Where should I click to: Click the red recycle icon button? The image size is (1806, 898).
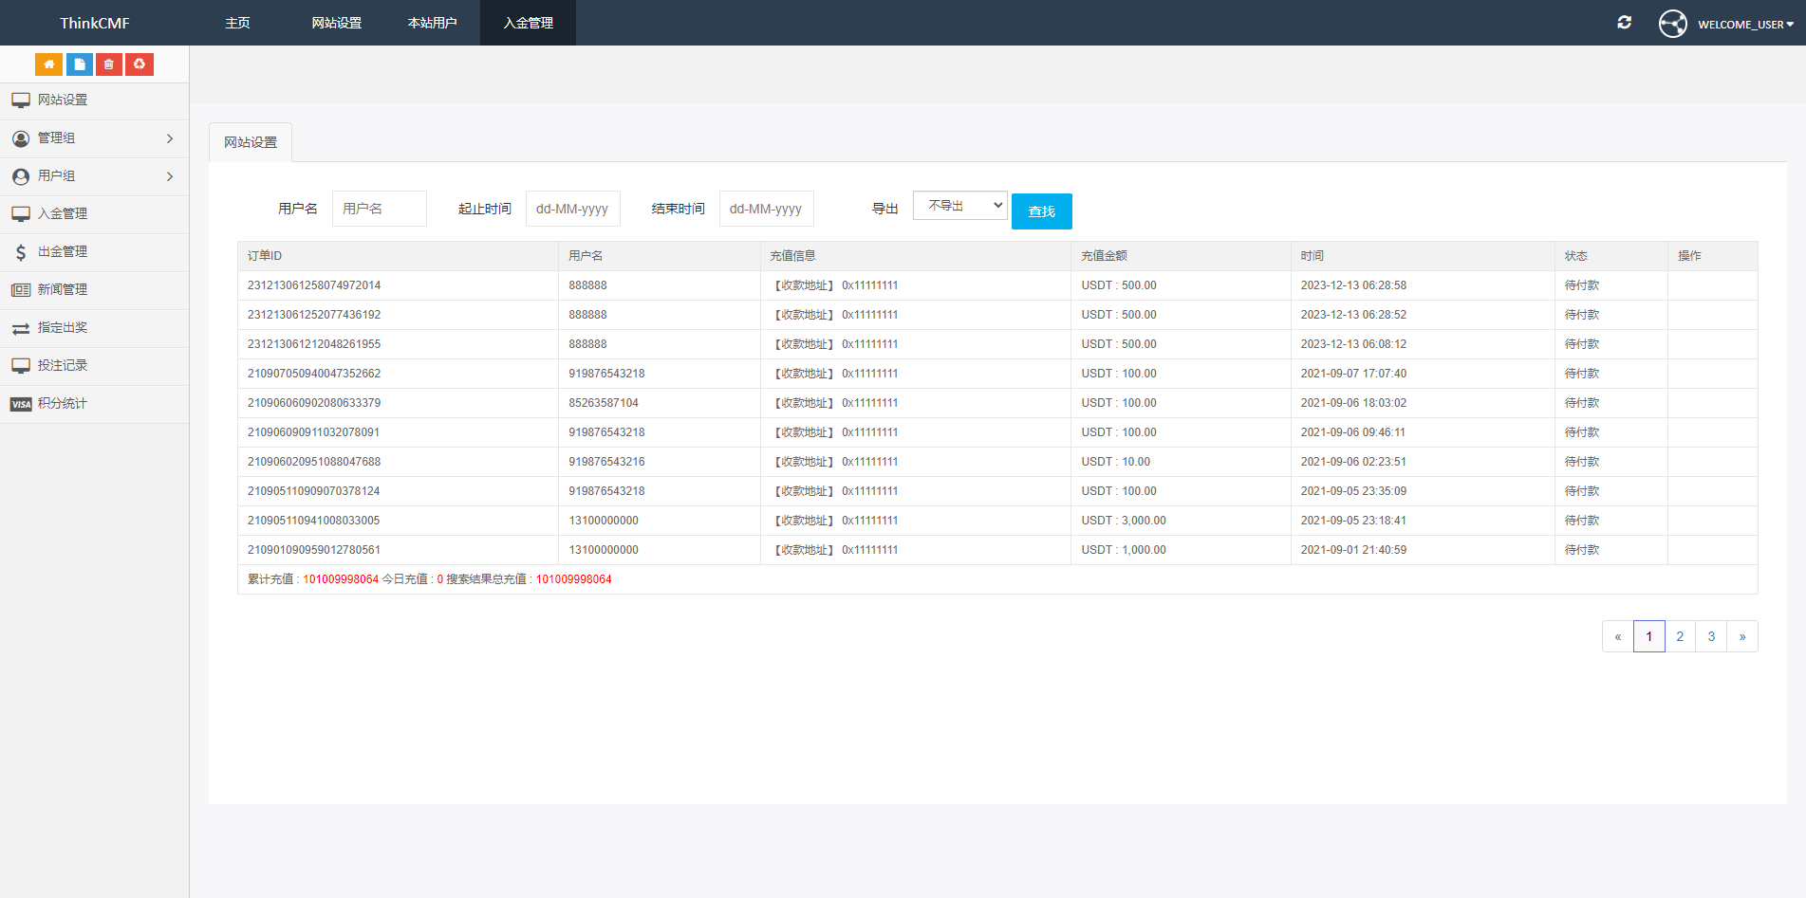click(x=140, y=64)
